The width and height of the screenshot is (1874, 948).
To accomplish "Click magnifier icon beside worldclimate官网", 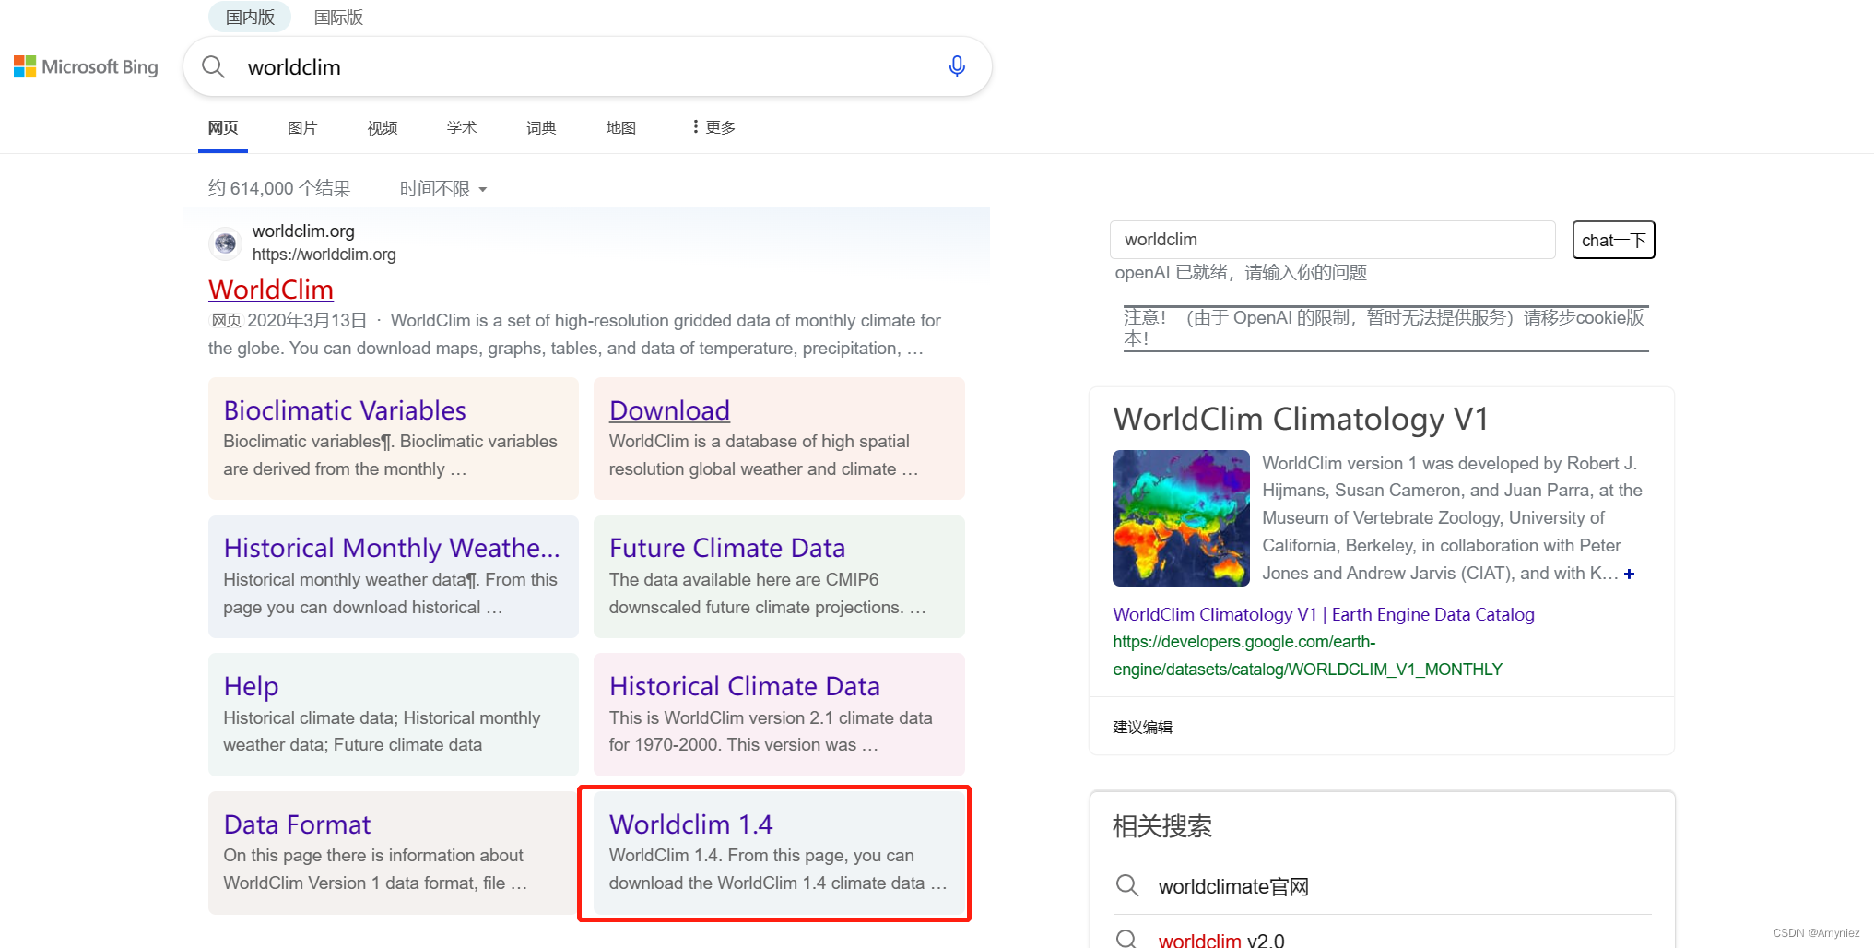I will click(x=1126, y=886).
